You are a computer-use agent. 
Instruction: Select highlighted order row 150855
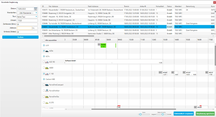[128, 27]
